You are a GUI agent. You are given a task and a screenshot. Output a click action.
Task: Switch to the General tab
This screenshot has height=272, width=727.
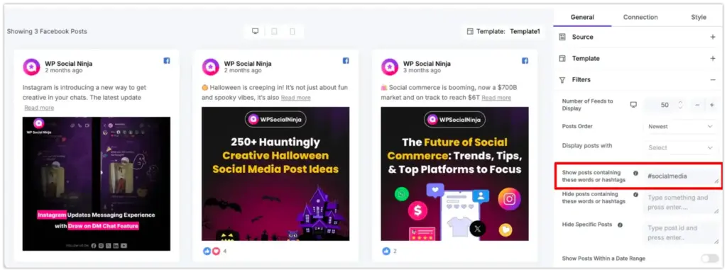tap(582, 17)
